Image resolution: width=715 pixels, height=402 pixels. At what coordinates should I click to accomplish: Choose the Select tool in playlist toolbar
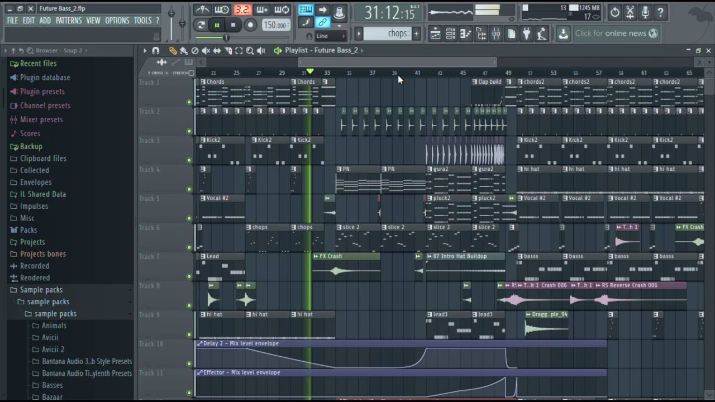[239, 51]
